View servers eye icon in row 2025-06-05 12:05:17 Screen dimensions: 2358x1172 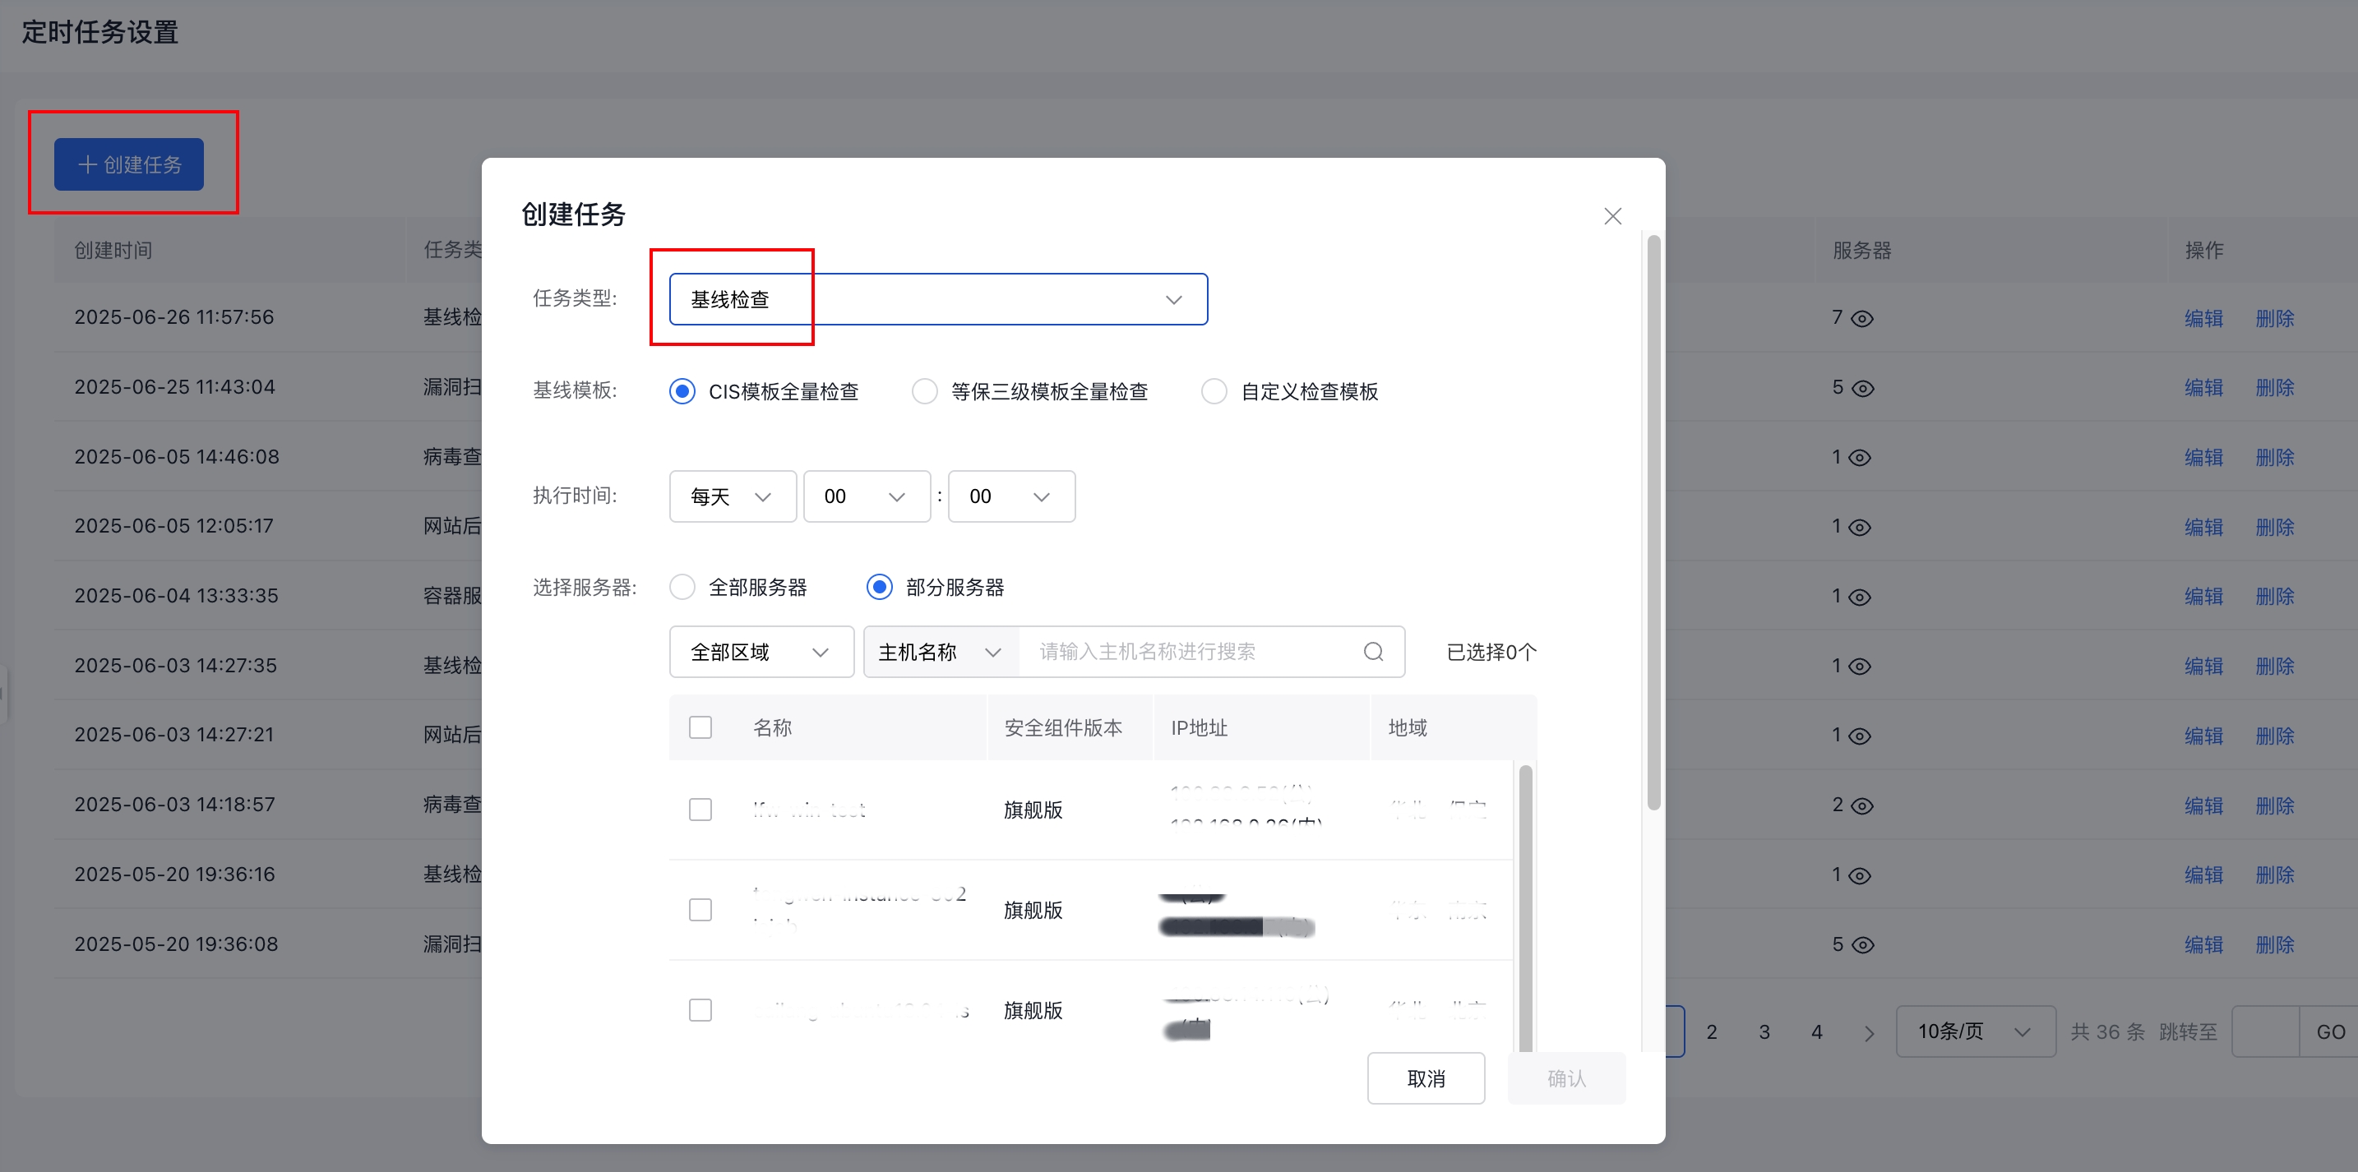[1859, 527]
